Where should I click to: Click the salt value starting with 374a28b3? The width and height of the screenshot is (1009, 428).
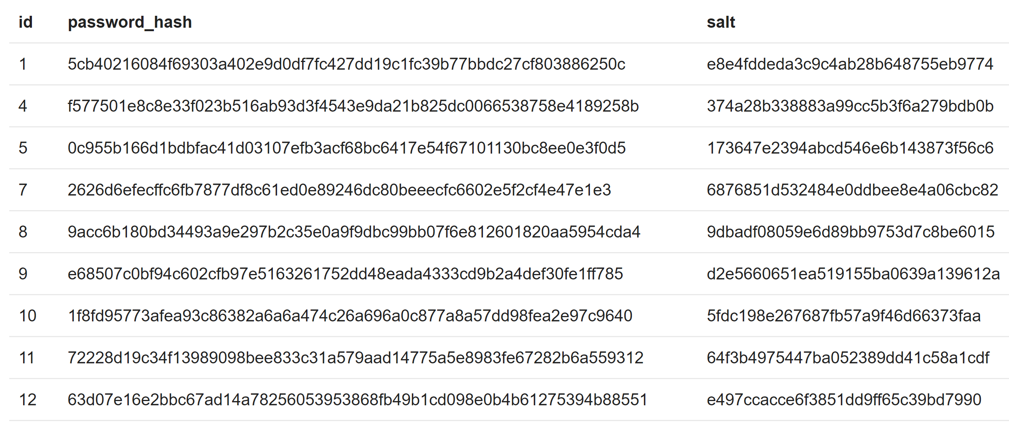coord(850,106)
